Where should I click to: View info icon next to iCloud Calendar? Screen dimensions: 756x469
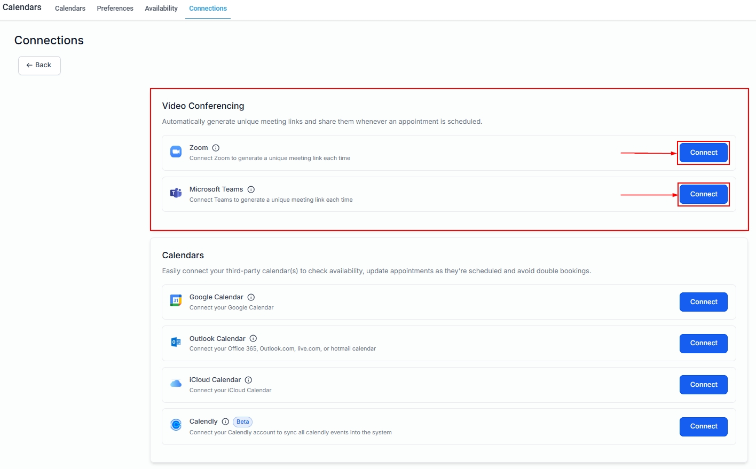tap(248, 380)
